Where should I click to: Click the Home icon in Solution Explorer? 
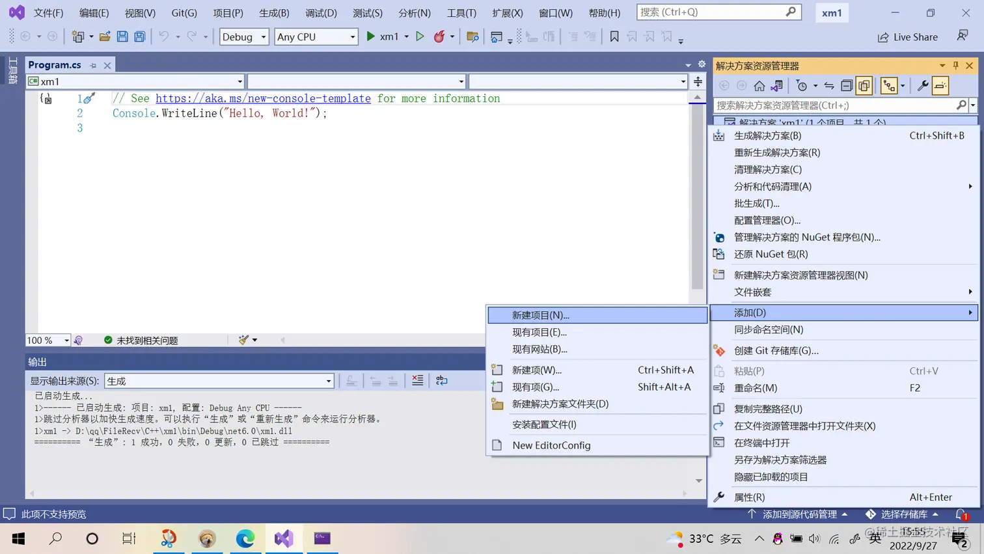pos(759,86)
